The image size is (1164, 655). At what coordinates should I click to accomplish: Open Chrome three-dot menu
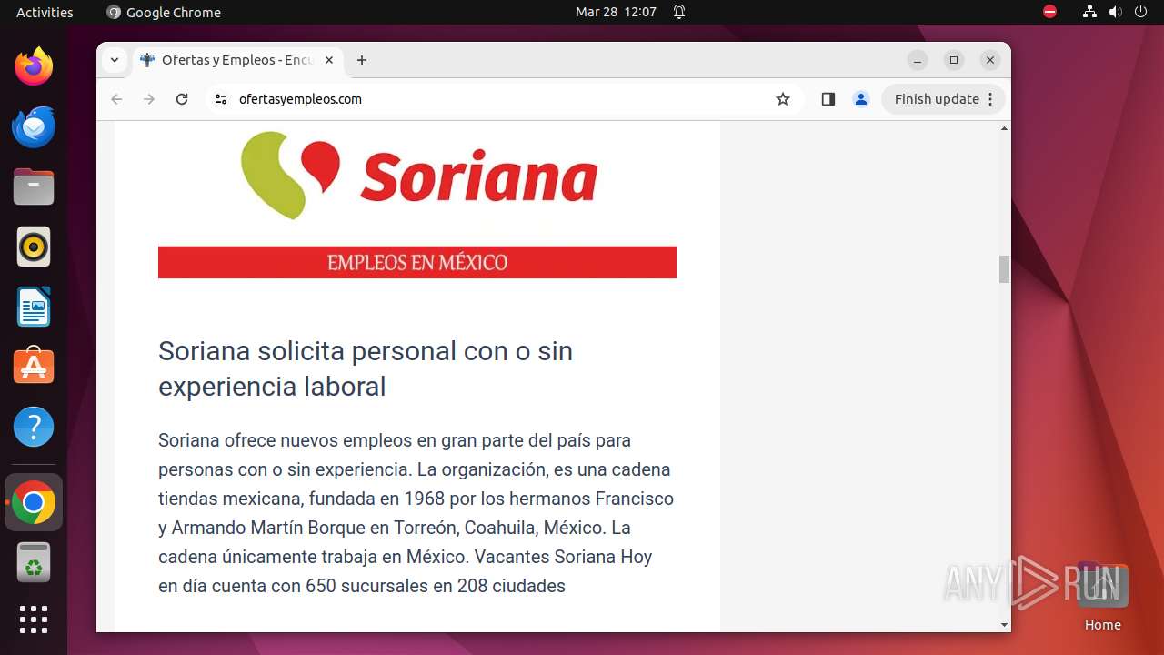click(x=990, y=99)
